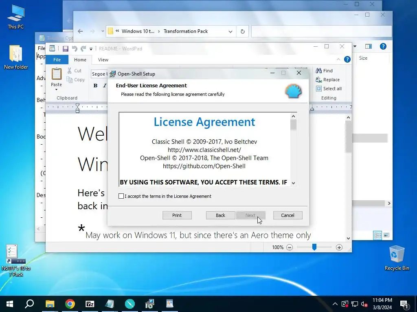This screenshot has width=417, height=312.
Task: Open WordPad Help question mark icon
Action: coord(347,59)
